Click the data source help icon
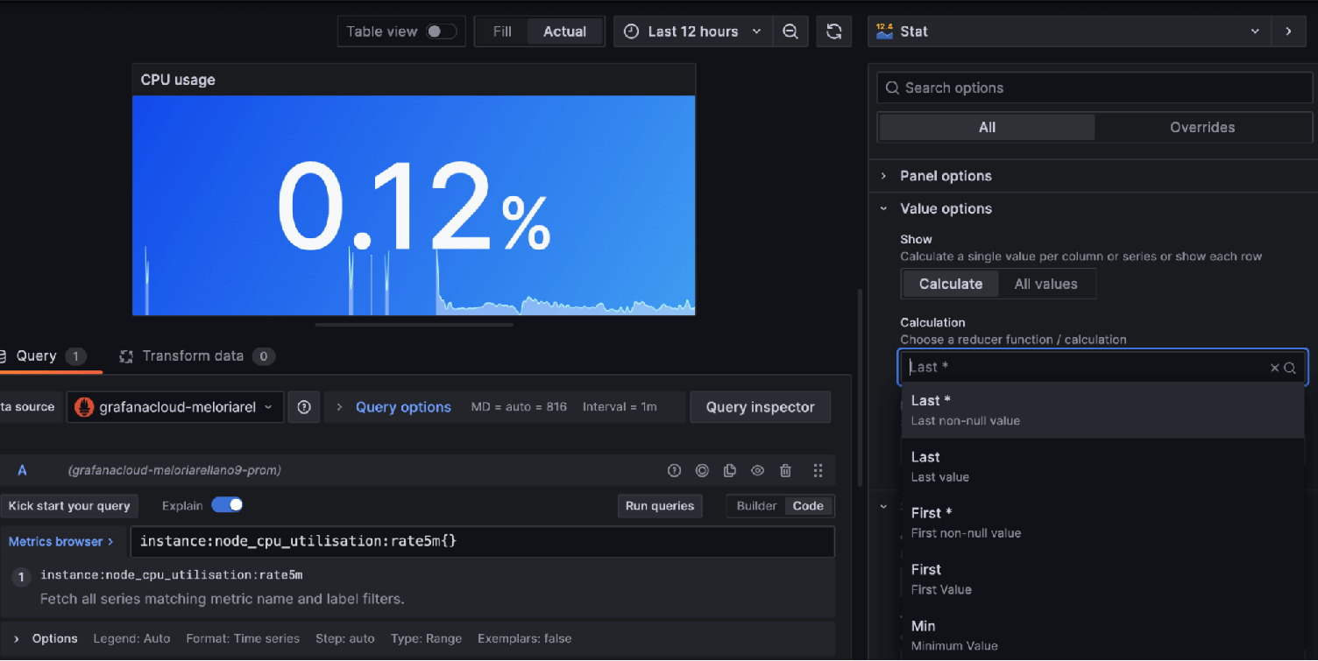The height and width of the screenshot is (661, 1318). (304, 407)
